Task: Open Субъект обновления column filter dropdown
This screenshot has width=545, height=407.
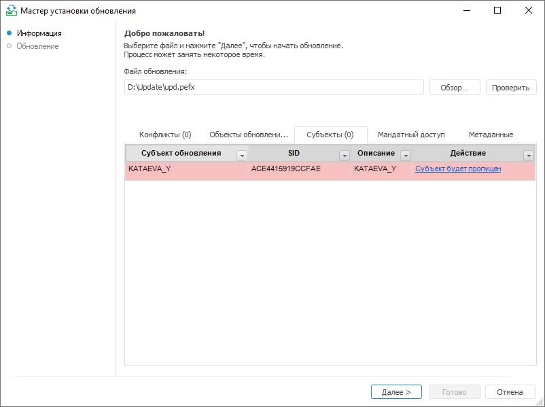Action: tap(241, 155)
